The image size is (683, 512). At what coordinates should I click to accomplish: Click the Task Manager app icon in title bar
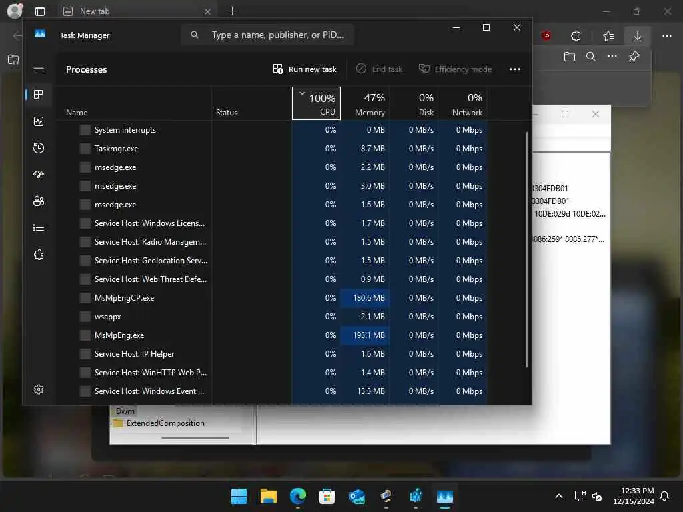40,35
